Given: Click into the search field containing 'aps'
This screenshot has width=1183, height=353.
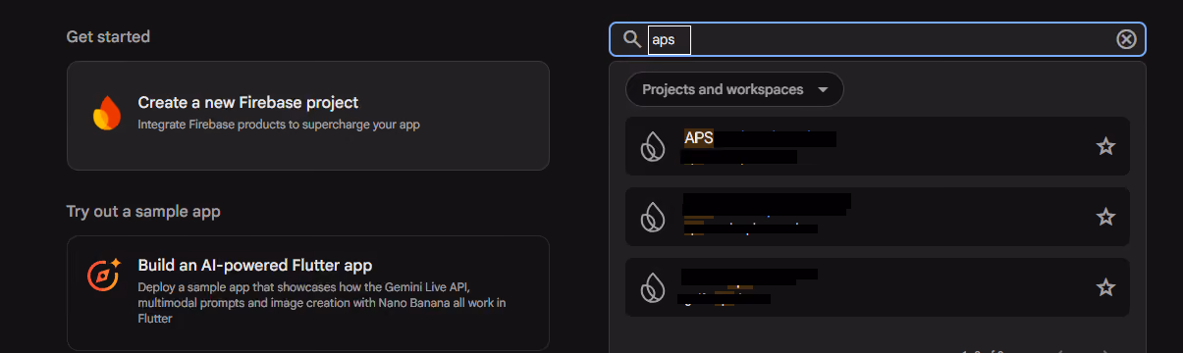Looking at the screenshot, I should [878, 39].
